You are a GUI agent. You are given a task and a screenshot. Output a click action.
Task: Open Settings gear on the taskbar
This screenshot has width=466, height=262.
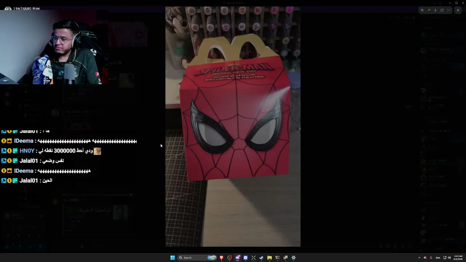tap(293, 258)
